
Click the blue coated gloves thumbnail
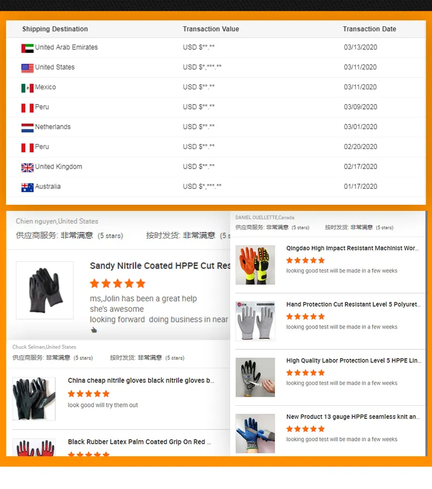click(x=255, y=433)
